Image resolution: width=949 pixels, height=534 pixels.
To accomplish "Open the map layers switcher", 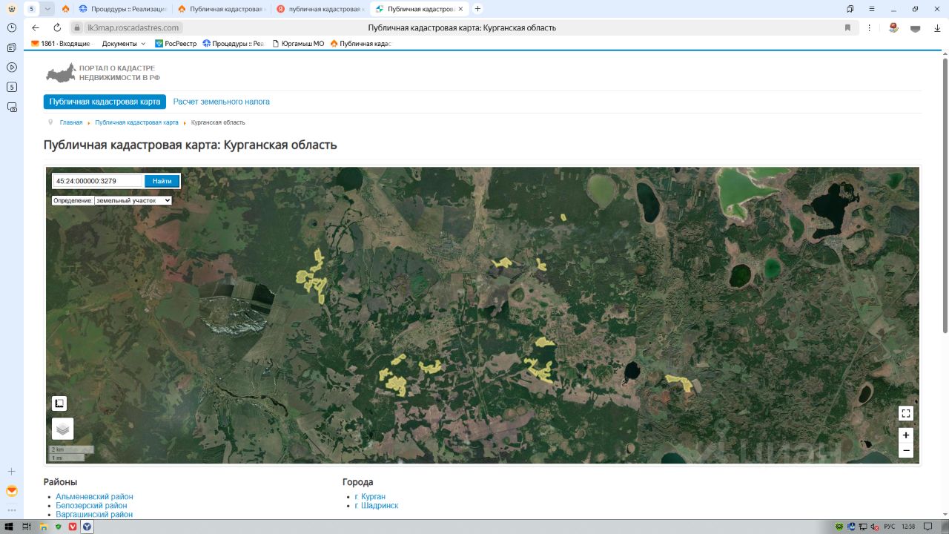I will pos(62,428).
